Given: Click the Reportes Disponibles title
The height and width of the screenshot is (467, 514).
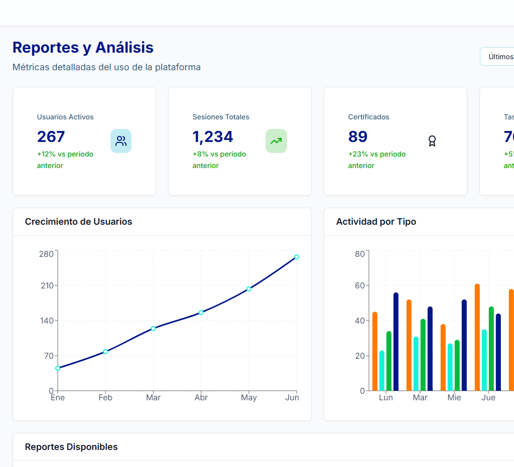Looking at the screenshot, I should (71, 447).
